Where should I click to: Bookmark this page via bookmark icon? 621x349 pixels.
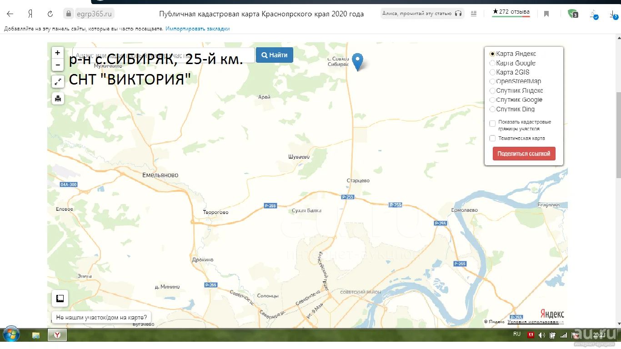click(x=546, y=14)
